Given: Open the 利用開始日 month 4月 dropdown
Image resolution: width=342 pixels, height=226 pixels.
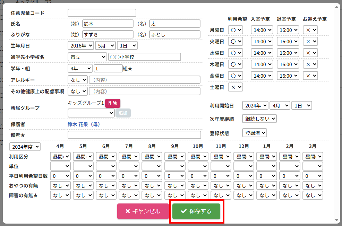Looking at the screenshot, I should pyautogui.click(x=280, y=105).
